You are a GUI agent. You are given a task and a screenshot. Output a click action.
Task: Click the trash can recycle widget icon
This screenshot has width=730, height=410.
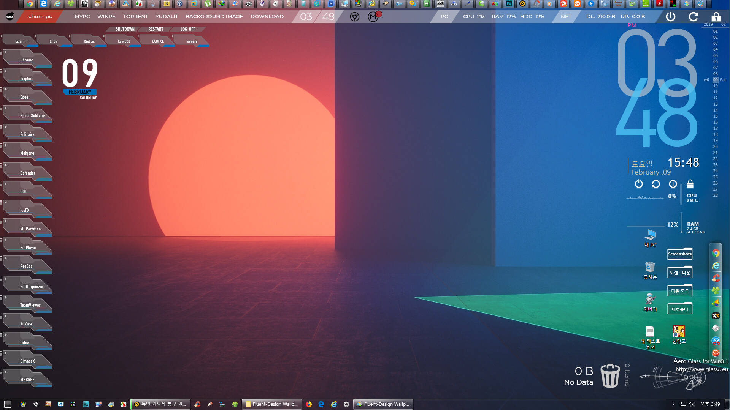point(610,375)
